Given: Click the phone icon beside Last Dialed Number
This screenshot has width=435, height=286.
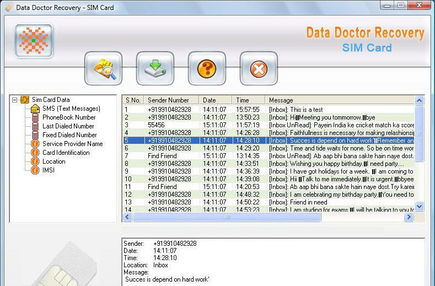Looking at the screenshot, I should pyautogui.click(x=35, y=126).
